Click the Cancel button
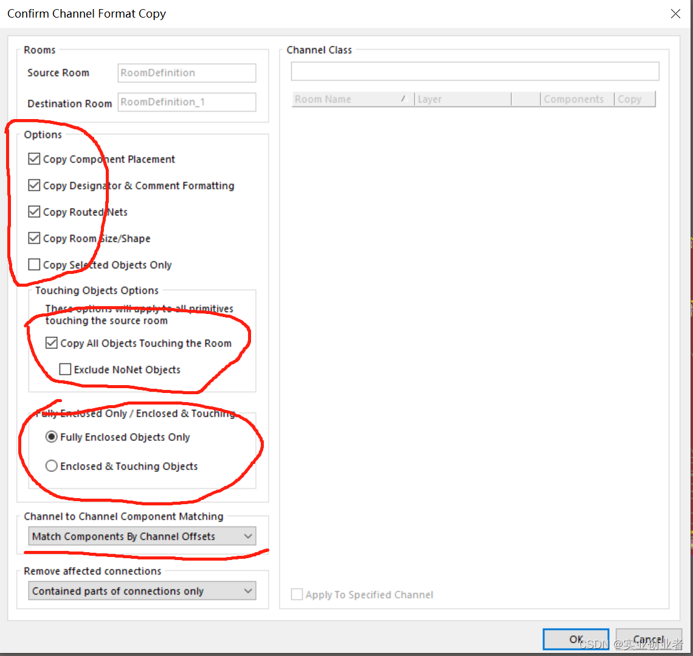 pos(649,639)
